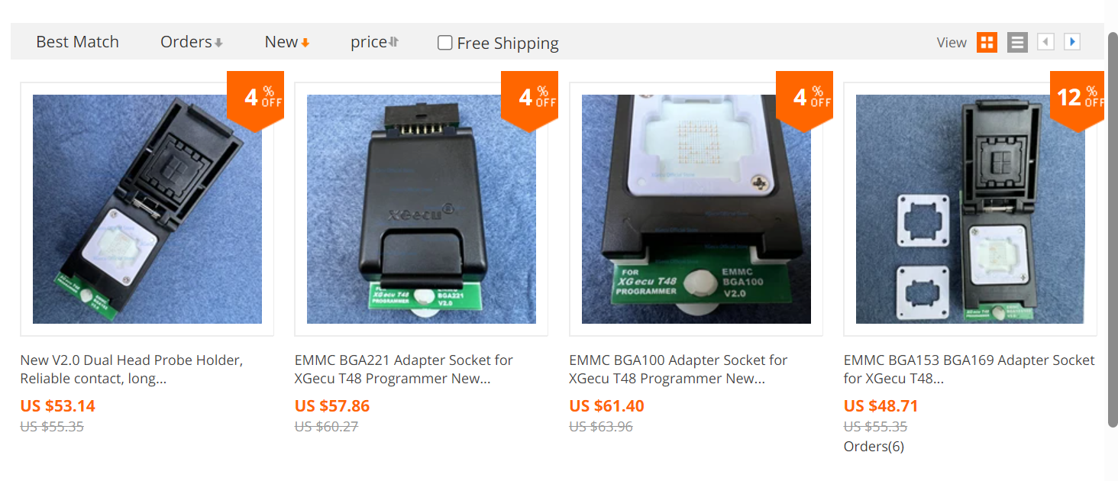The width and height of the screenshot is (1118, 481).
Task: Open the New V2.0 Dual Head Probe Holder link
Action: (x=131, y=370)
